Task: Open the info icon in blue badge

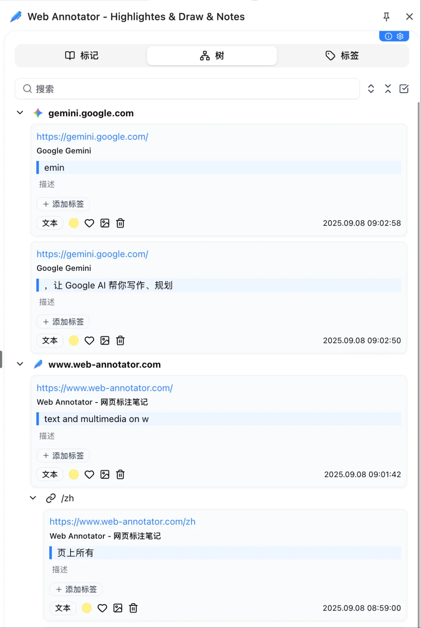Action: 388,36
